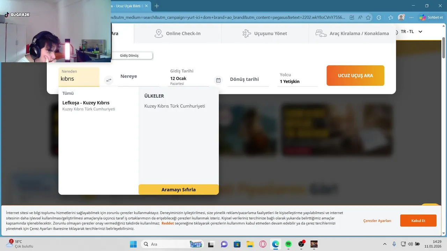This screenshot has height=251, width=447.
Task: Open Çerezler Ayarları cookie settings
Action: click(x=377, y=221)
